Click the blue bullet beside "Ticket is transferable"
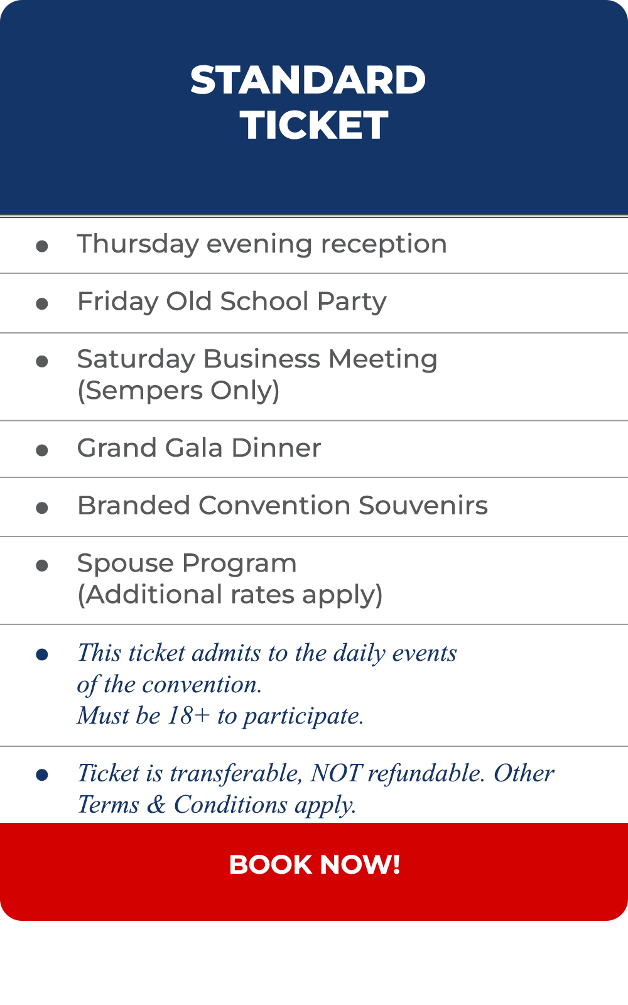The width and height of the screenshot is (628, 1005). point(42,775)
